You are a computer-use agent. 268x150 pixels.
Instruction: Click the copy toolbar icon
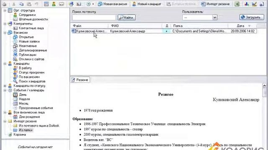[21, 4]
